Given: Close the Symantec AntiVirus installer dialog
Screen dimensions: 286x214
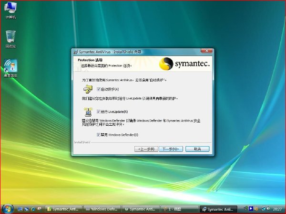Looking at the screenshot, I should coord(207,51).
